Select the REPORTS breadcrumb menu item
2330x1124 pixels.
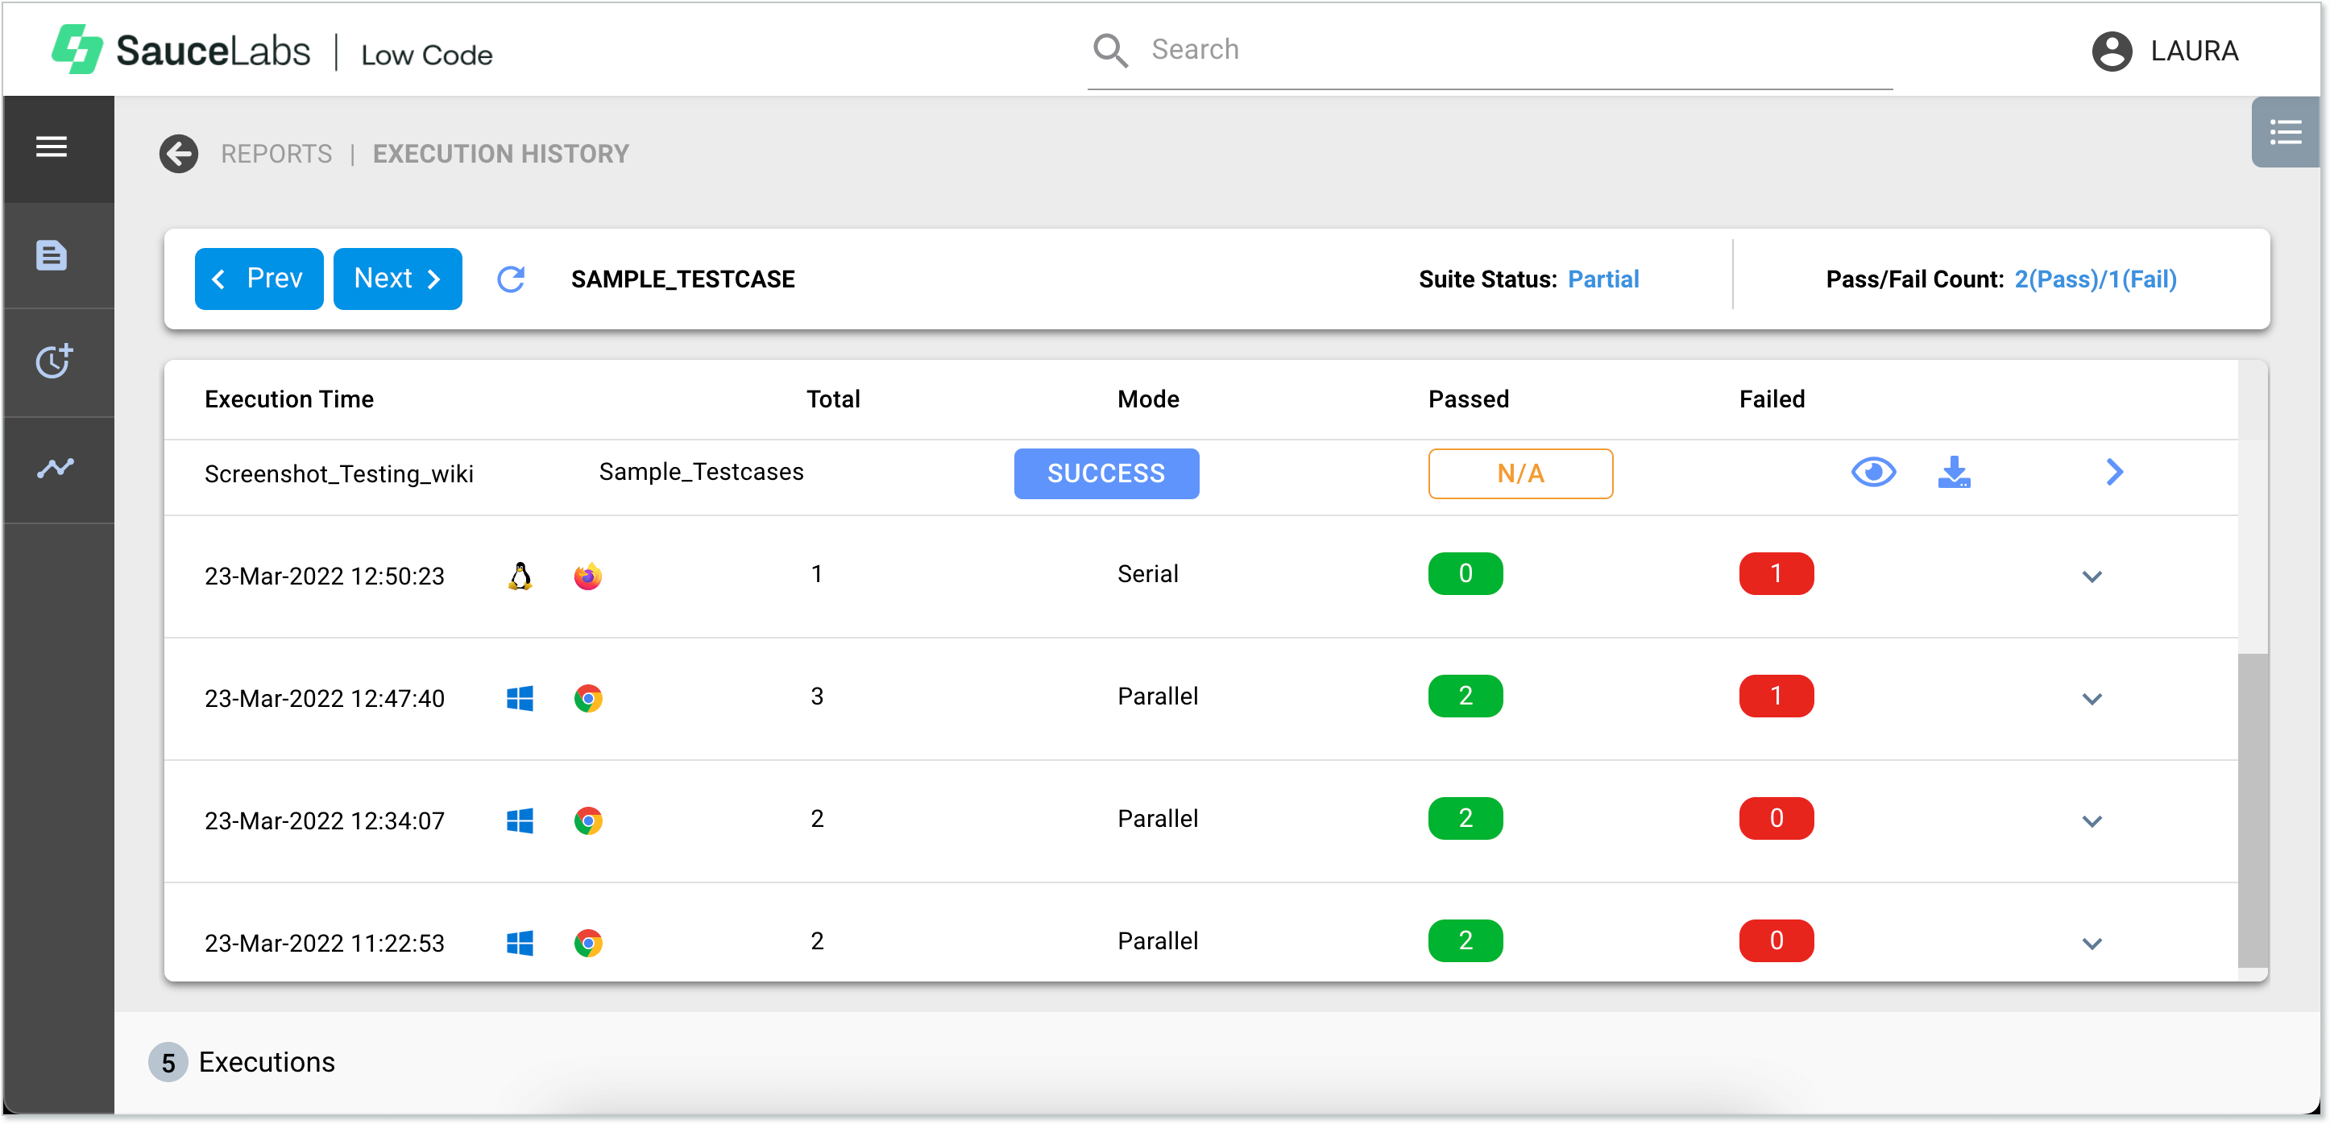pos(276,153)
